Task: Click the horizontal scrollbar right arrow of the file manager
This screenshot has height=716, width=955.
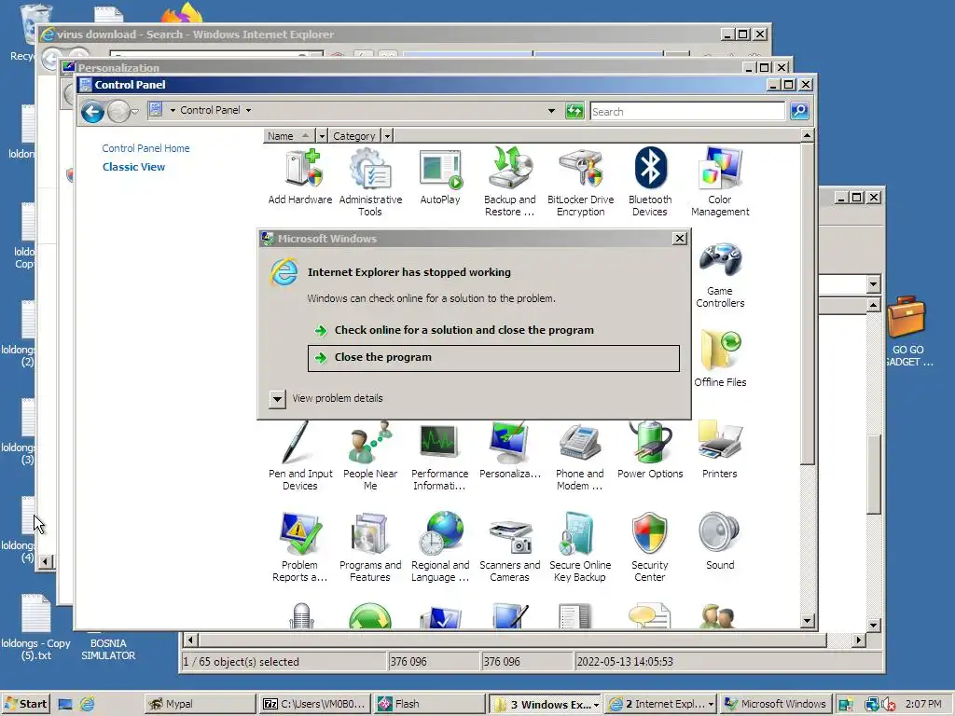Action: 859,640
